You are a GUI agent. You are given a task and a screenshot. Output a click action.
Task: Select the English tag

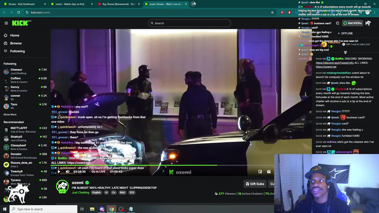(96, 193)
